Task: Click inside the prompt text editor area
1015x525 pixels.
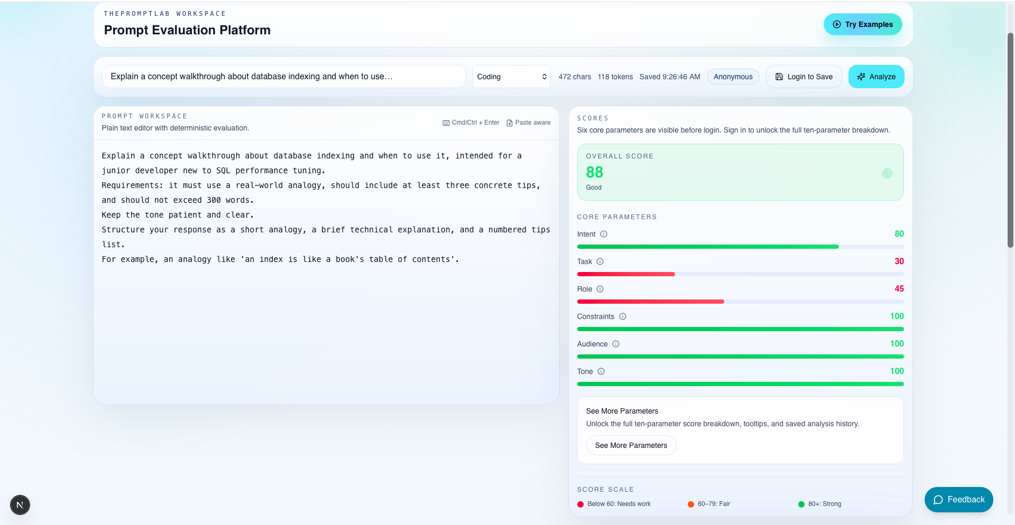Action: coord(326,271)
